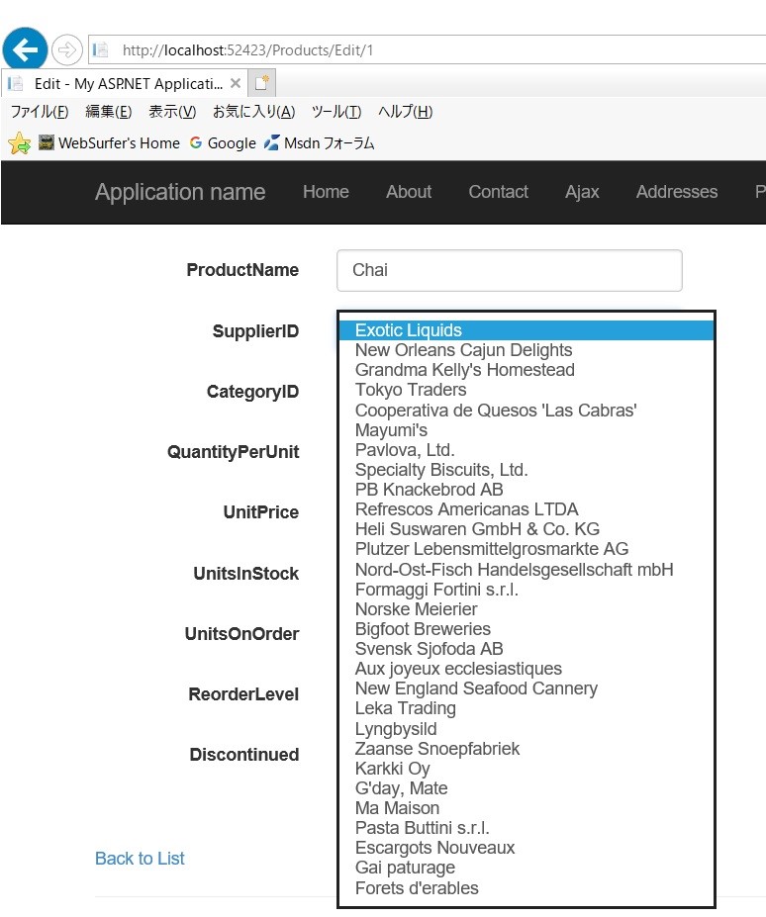
Task: Open the Msdn フォーラム bookmark
Action: point(319,143)
